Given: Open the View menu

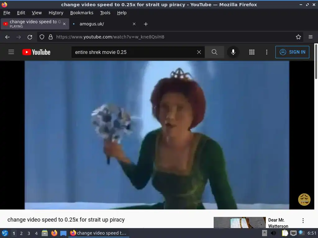Looking at the screenshot, I should point(37,13).
